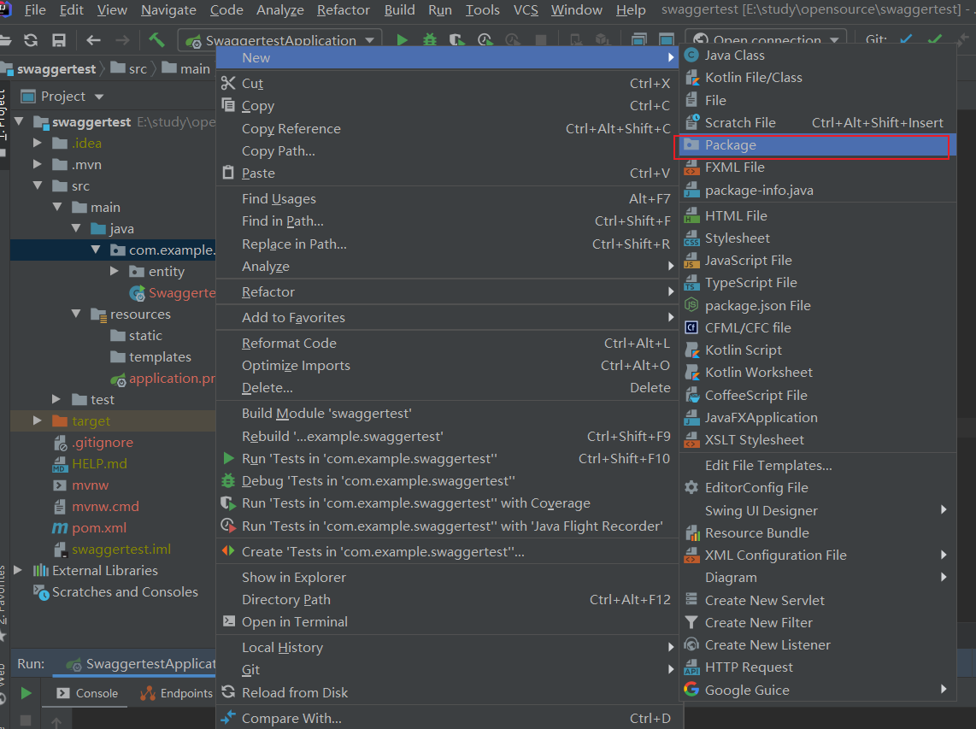Expand the target folder
This screenshot has width=976, height=729.
[38, 420]
